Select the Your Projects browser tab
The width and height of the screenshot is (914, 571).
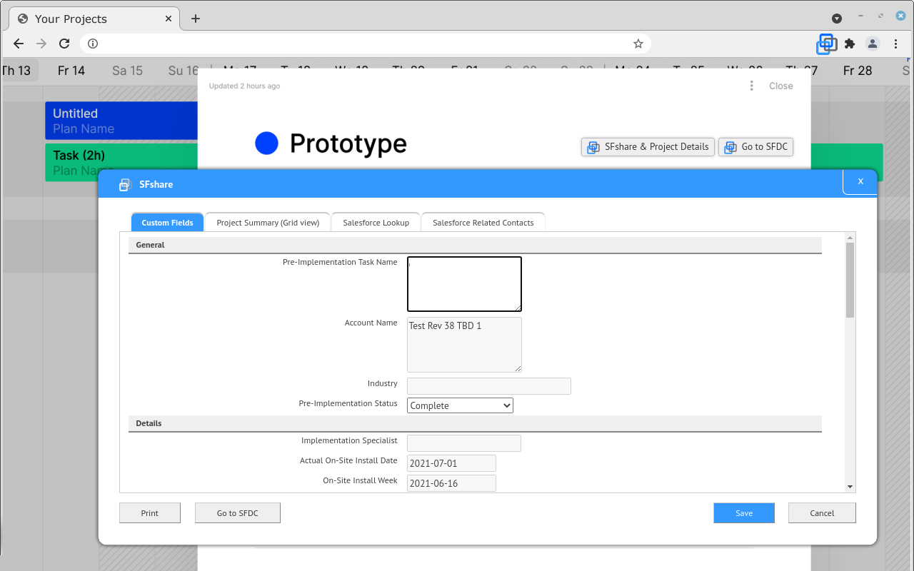point(93,19)
